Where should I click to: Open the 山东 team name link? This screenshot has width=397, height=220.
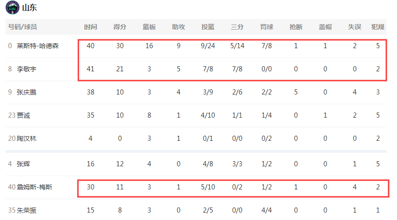tap(29, 7)
